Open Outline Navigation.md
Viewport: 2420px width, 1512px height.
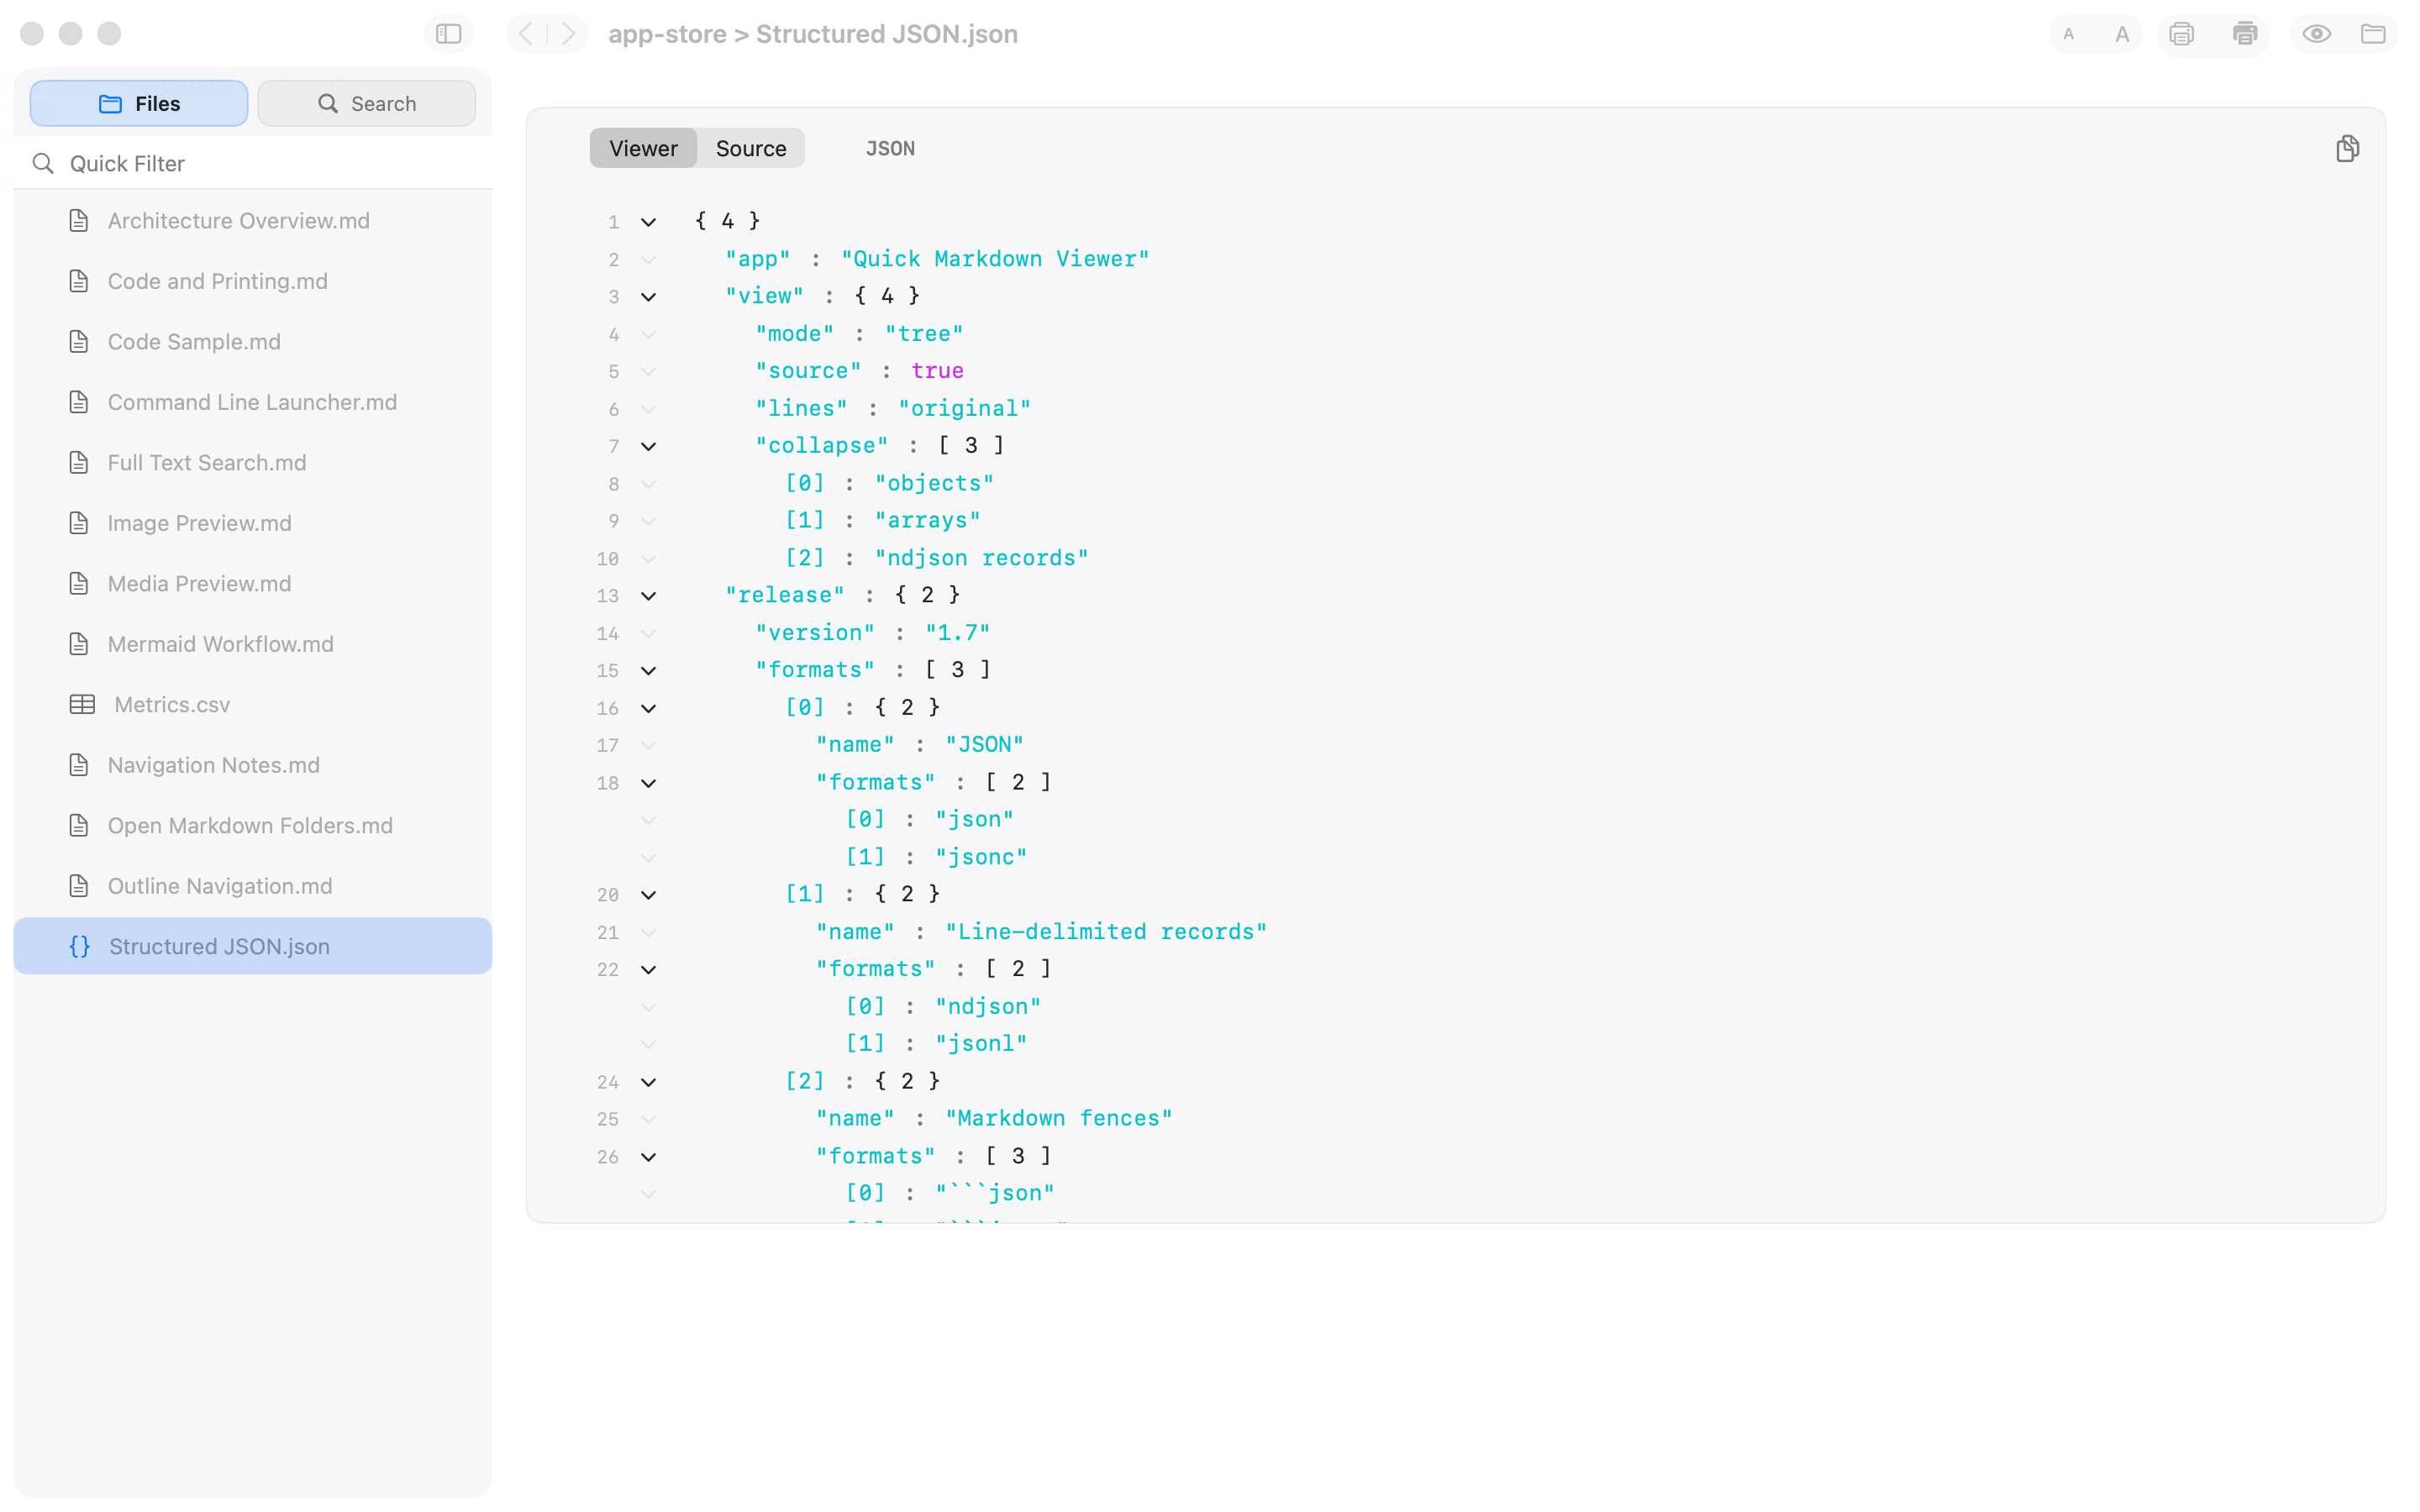pos(253,886)
